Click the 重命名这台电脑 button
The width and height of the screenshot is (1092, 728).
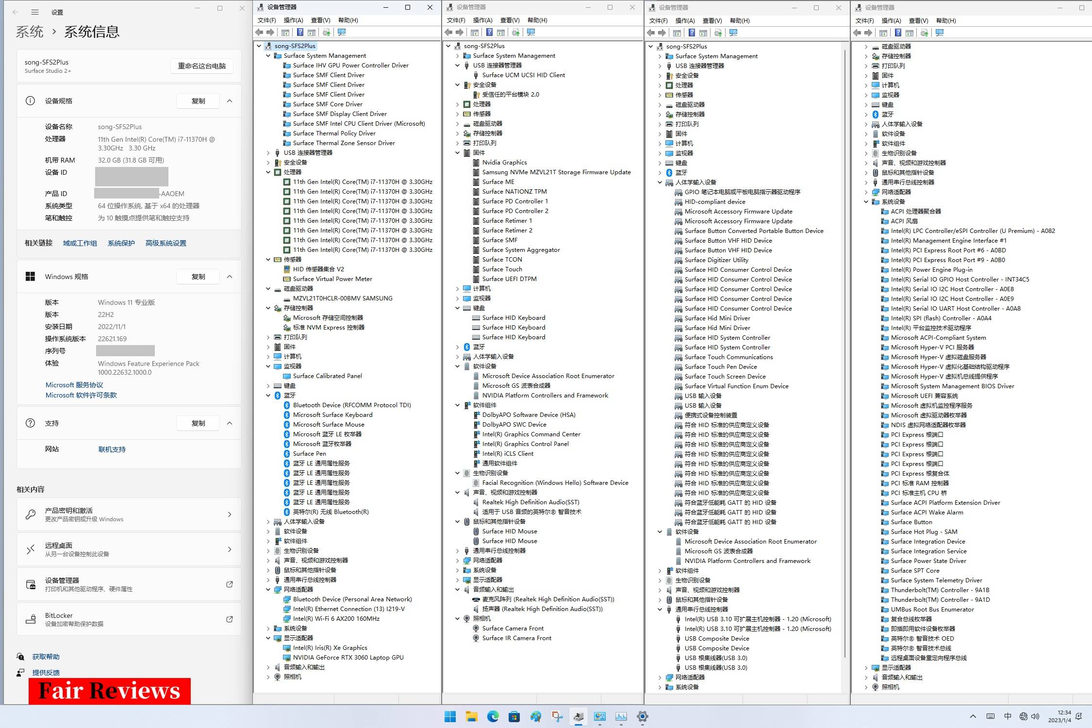pos(201,66)
